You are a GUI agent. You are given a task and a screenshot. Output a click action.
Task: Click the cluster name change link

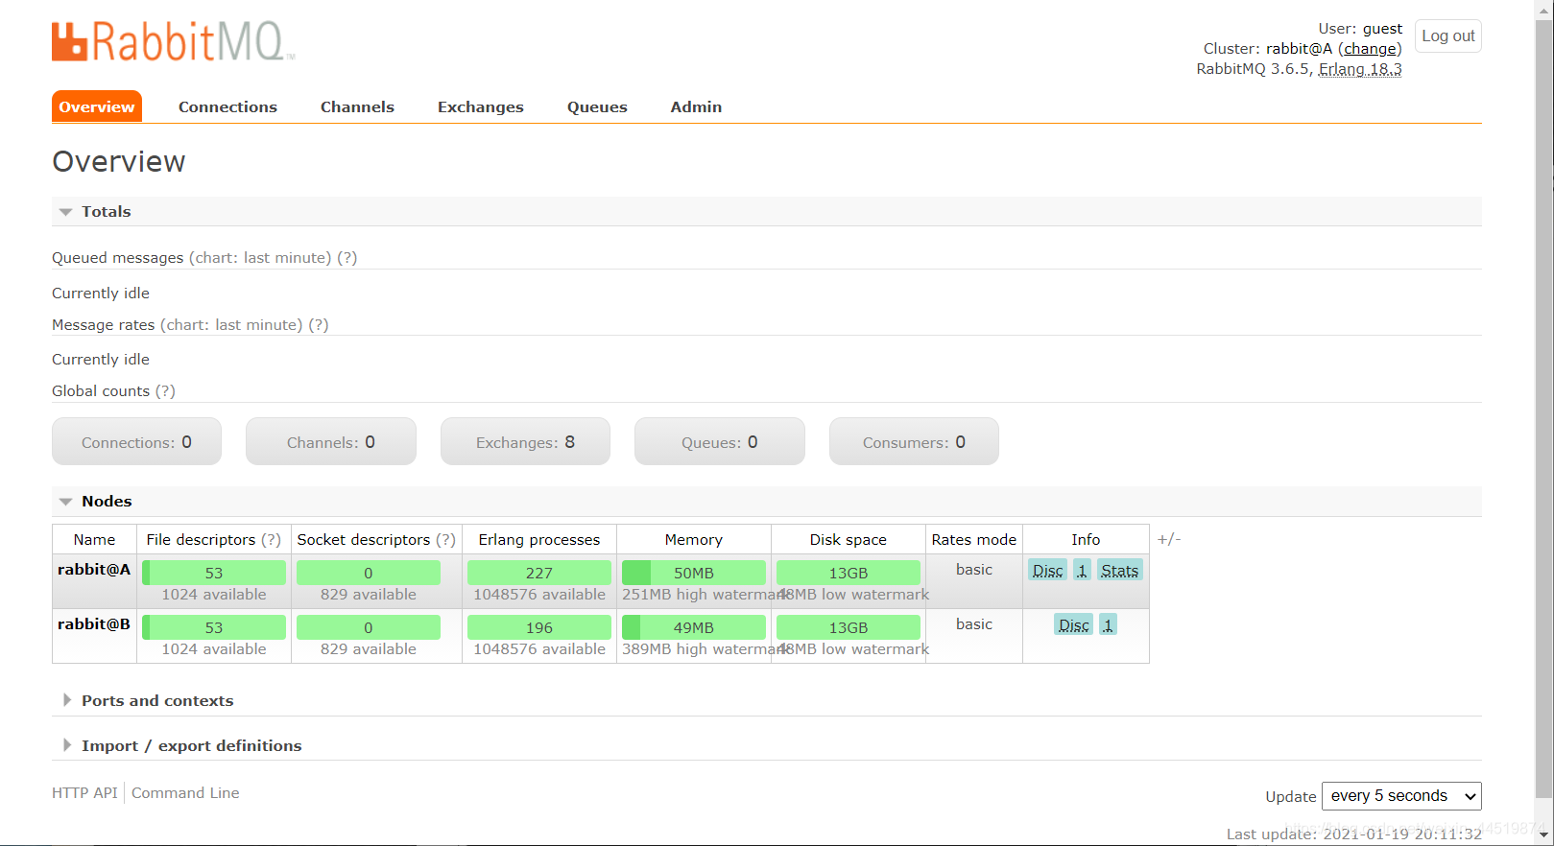click(x=1370, y=49)
